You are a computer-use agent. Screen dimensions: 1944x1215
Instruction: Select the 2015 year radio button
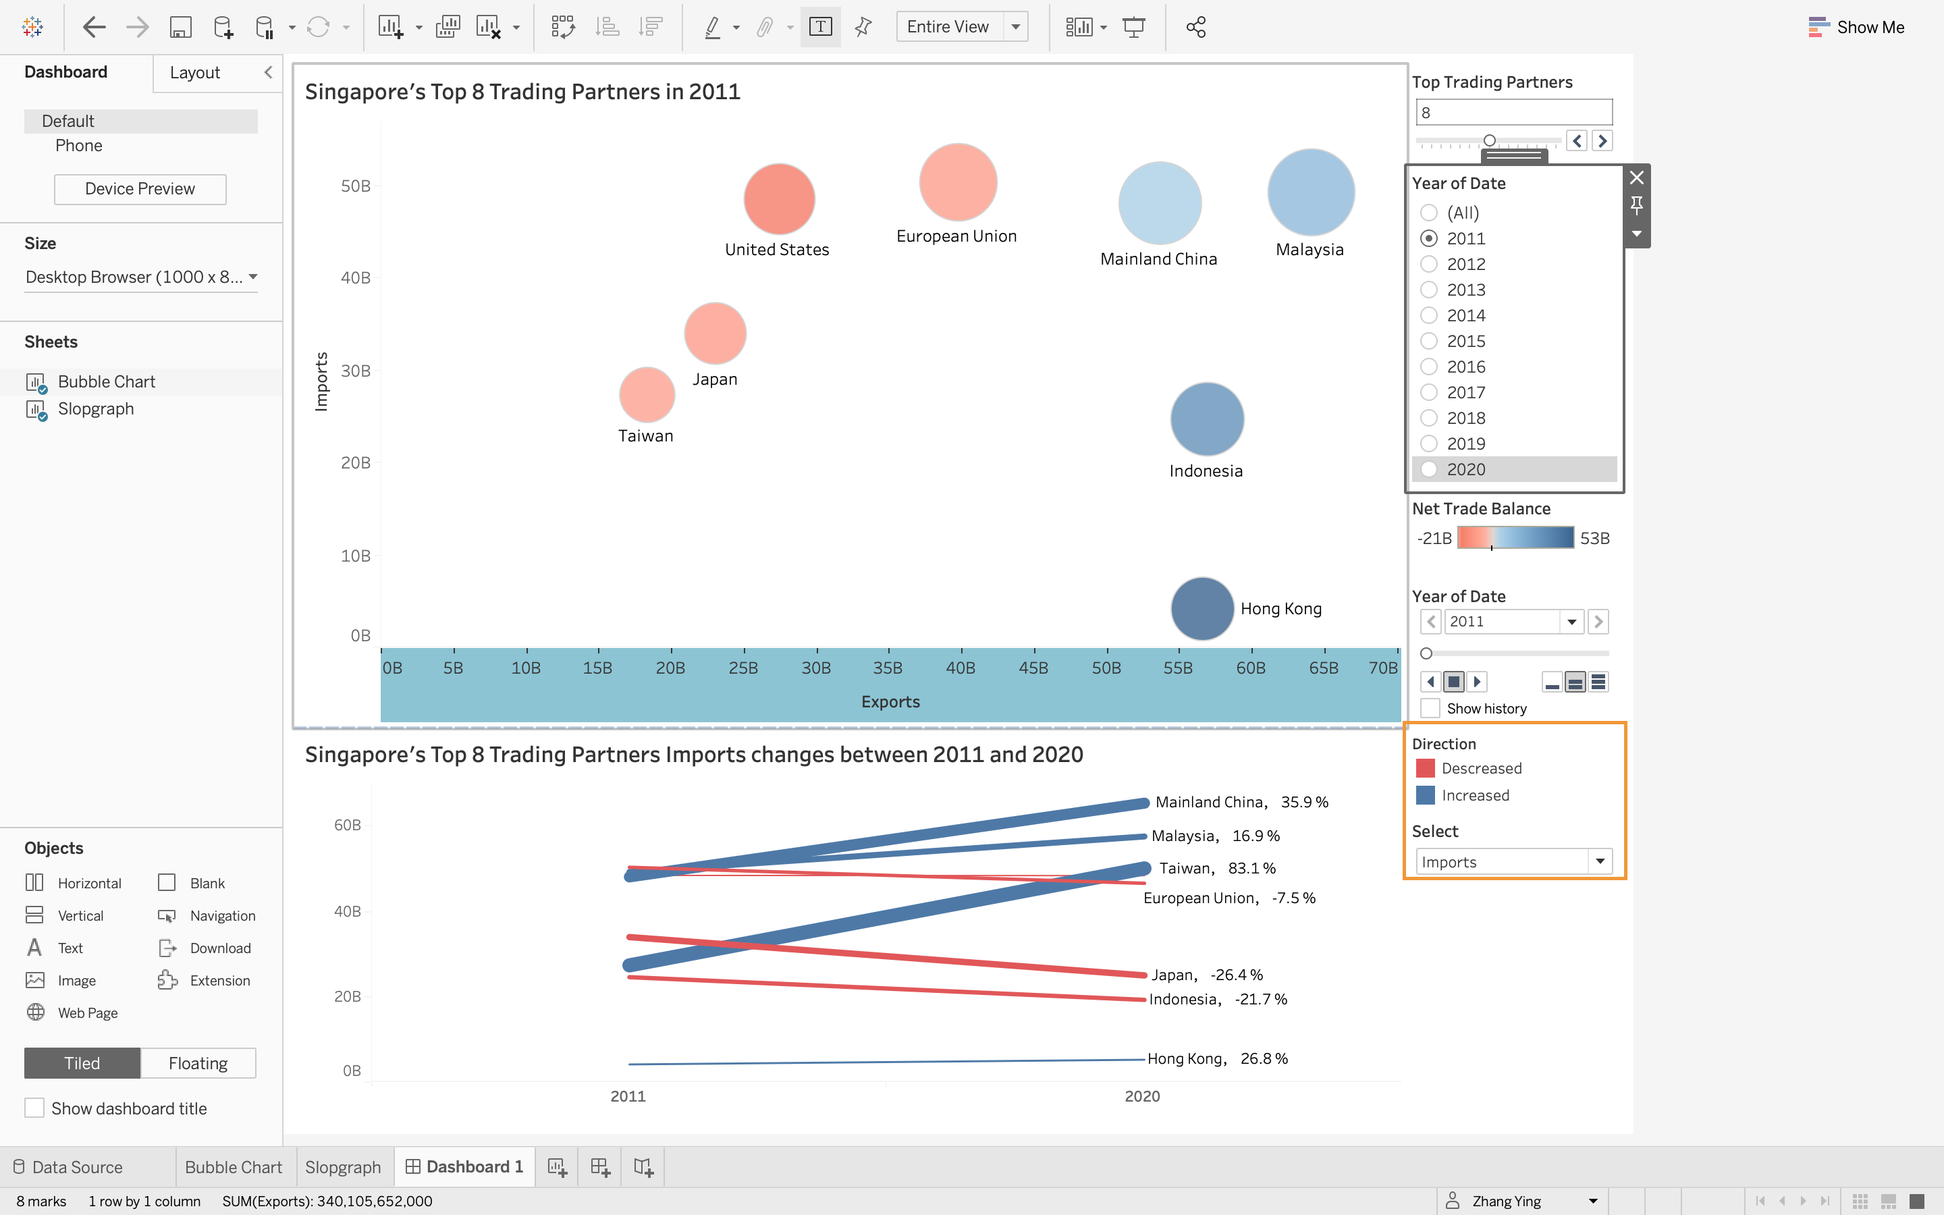[1429, 341]
